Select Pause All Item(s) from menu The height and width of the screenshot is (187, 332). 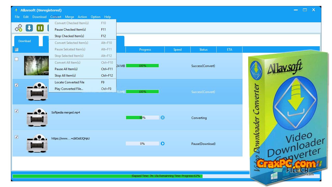(x=82, y=69)
